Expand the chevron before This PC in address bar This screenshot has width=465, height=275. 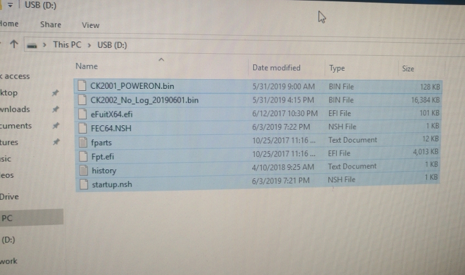tap(45, 45)
